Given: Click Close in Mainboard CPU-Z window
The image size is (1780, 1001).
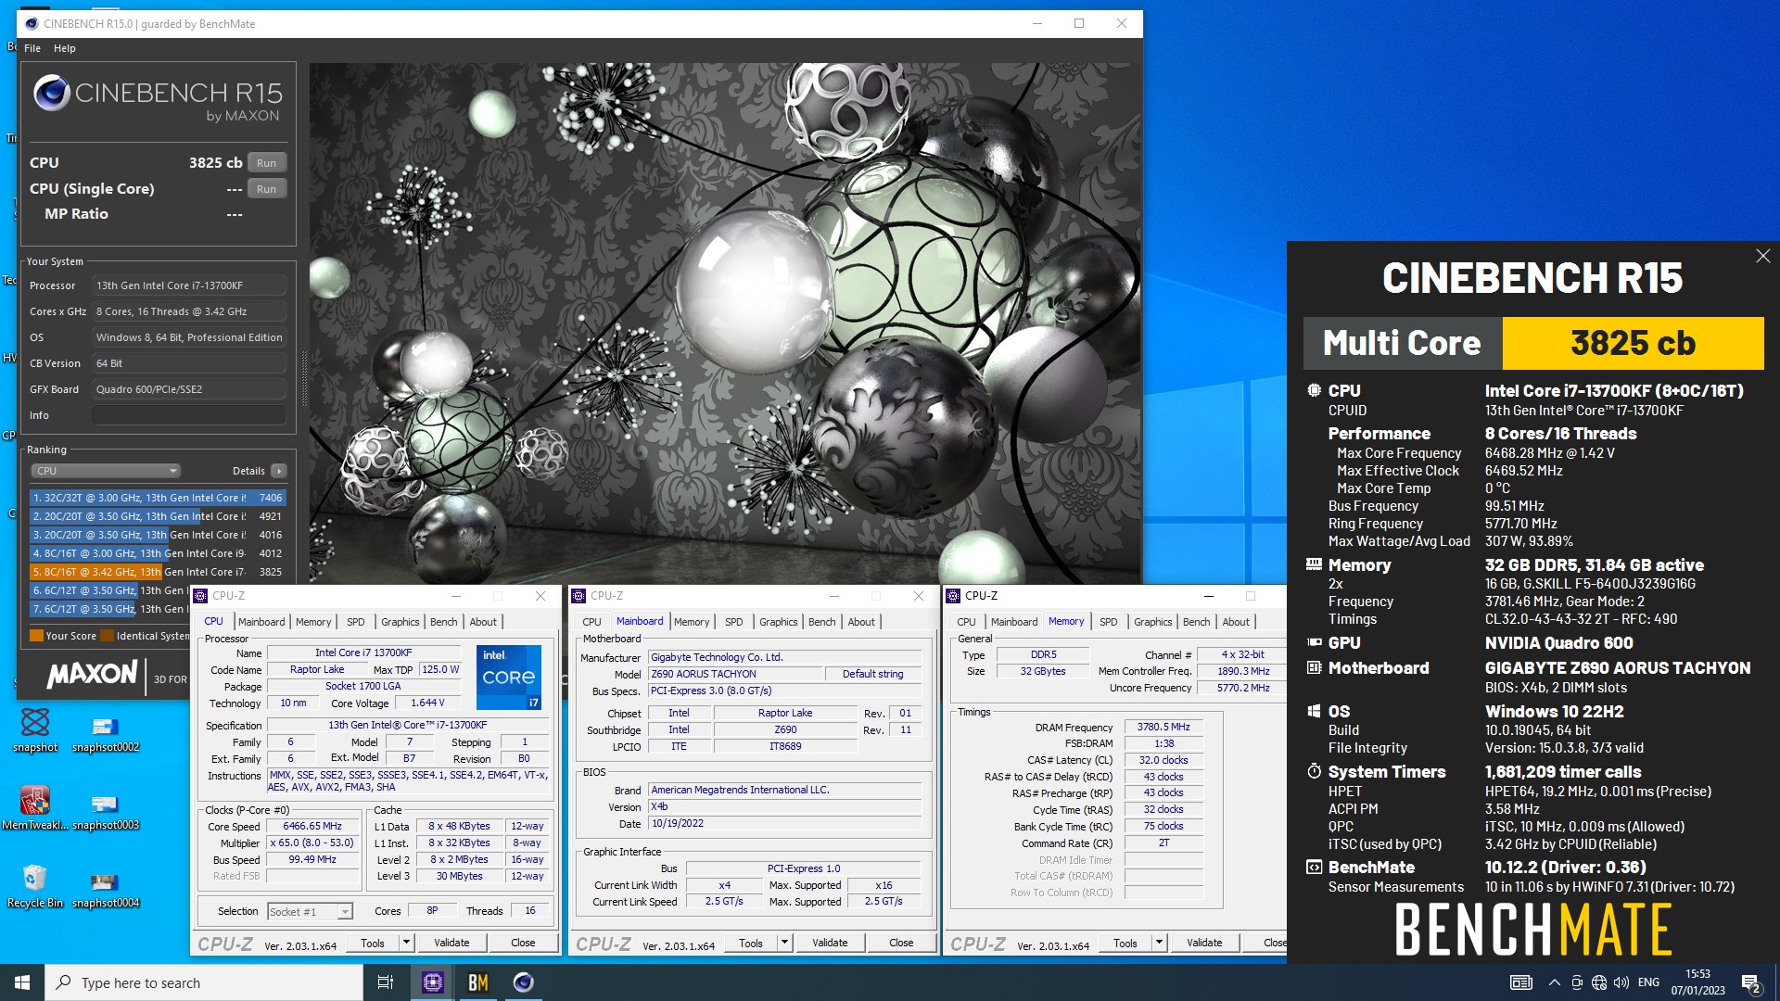Looking at the screenshot, I should click(901, 943).
